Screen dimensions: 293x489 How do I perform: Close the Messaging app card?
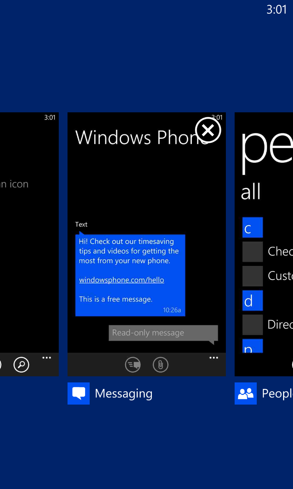208,130
